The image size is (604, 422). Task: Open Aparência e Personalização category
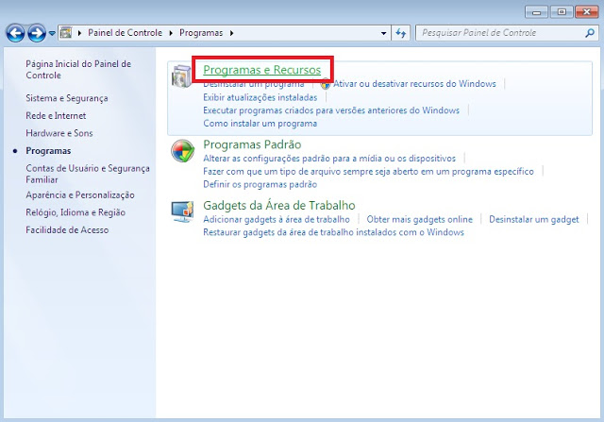coord(80,195)
